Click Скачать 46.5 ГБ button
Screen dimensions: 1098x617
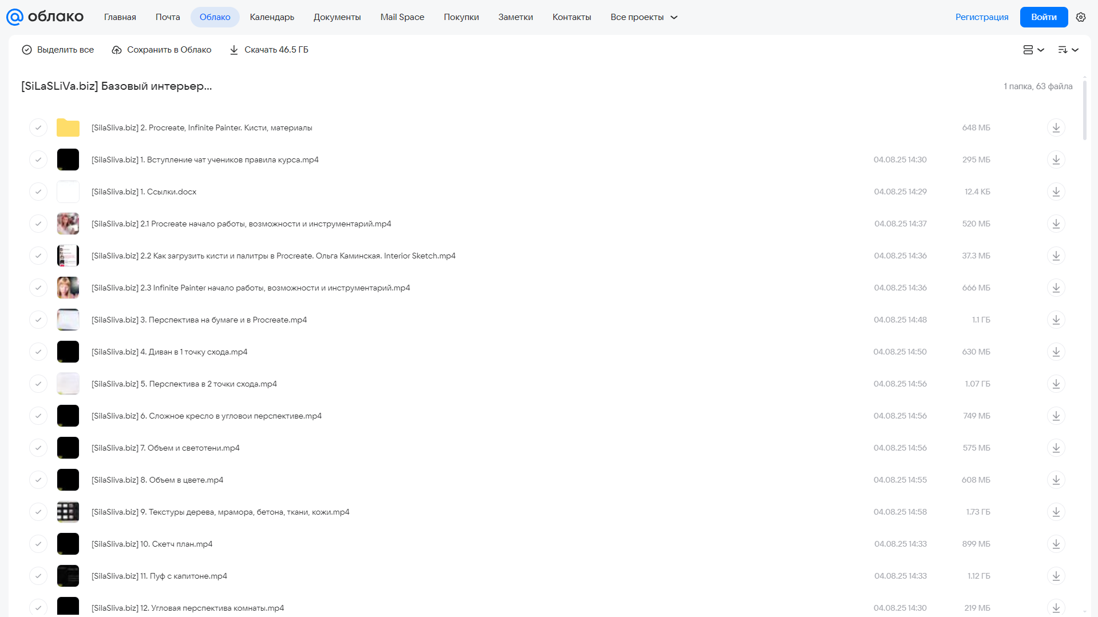pos(269,50)
